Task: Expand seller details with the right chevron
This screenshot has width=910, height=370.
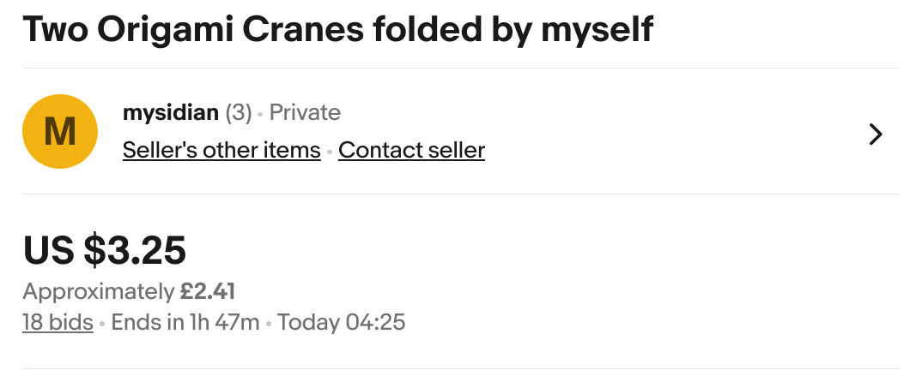Action: click(x=876, y=134)
